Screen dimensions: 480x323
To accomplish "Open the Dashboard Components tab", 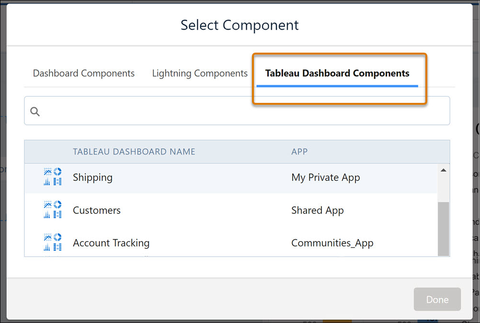I will (x=83, y=73).
